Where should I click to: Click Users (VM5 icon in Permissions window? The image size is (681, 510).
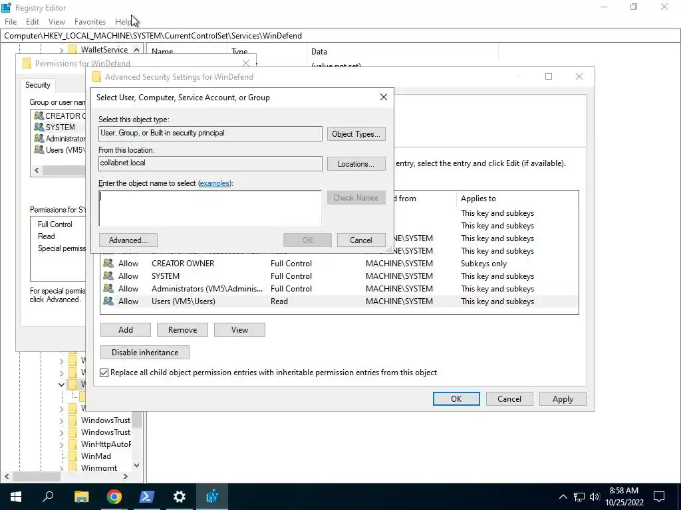39,150
